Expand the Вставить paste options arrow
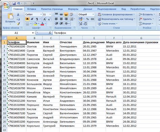 [x=10, y=24]
